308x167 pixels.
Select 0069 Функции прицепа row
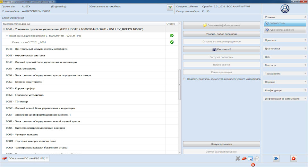[x=90, y=135]
